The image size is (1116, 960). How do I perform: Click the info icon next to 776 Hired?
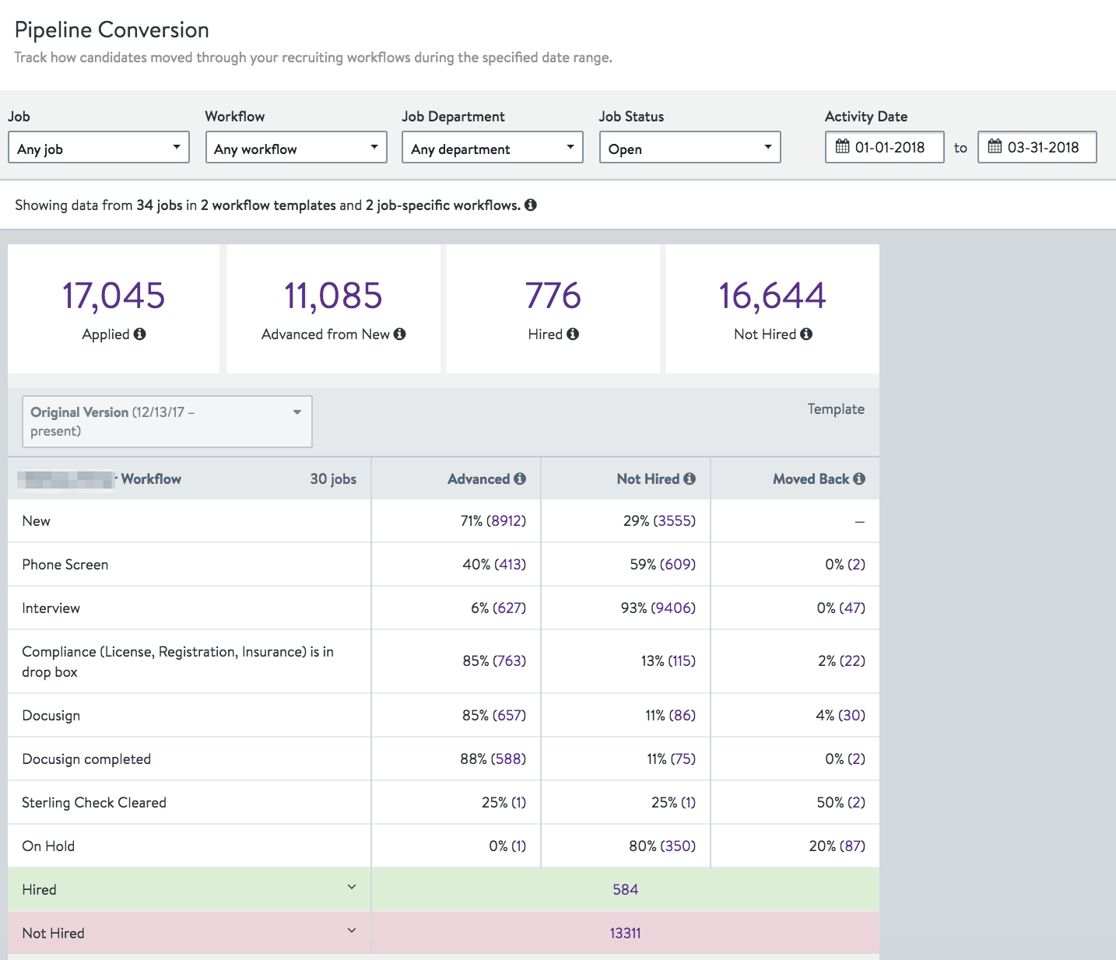click(x=573, y=334)
